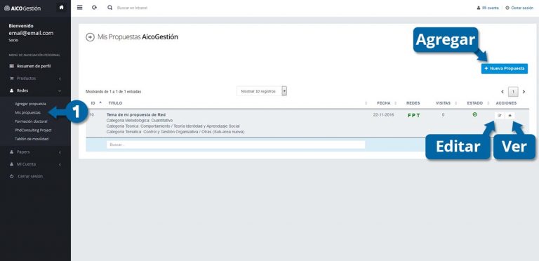Focus the Buscar en Intranet search field
539x261 pixels.
click(133, 8)
